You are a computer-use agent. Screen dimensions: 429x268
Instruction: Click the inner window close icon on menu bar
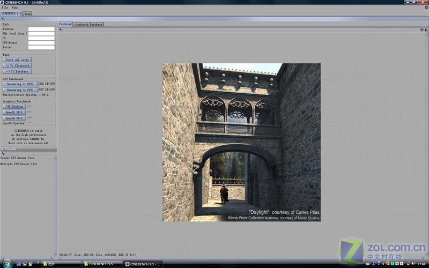[426, 8]
